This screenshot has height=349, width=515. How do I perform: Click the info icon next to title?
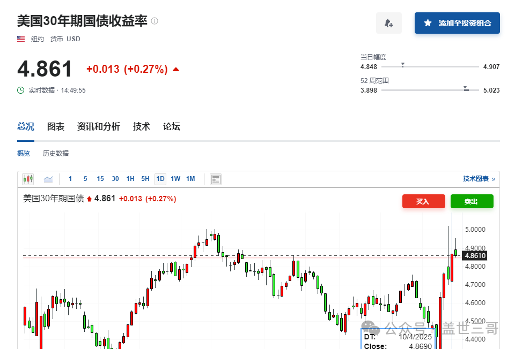[x=154, y=21]
